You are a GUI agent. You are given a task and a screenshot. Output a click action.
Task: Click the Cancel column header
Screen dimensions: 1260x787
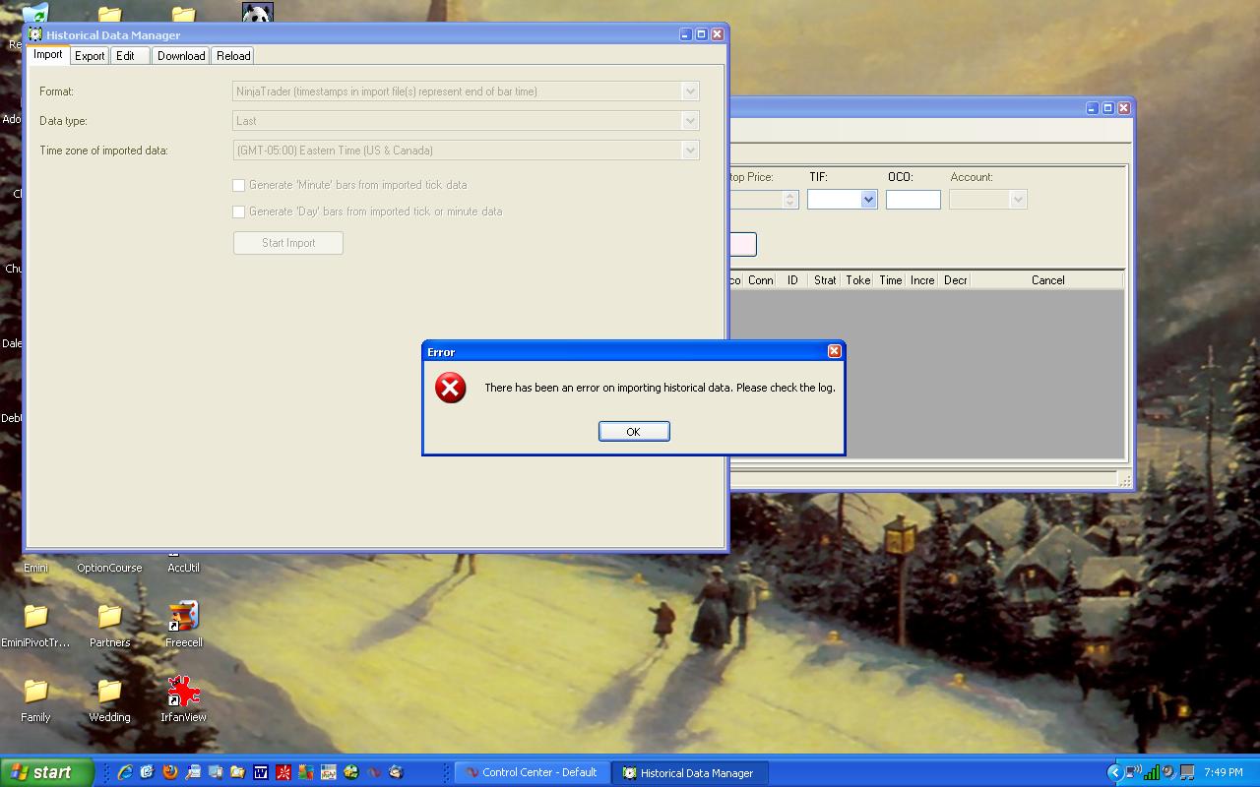[1047, 280]
